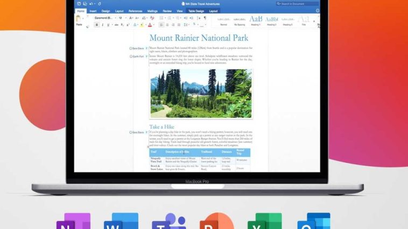Switch to the Insert ribbon tab
408x229 pixels.
pyautogui.click(x=93, y=11)
